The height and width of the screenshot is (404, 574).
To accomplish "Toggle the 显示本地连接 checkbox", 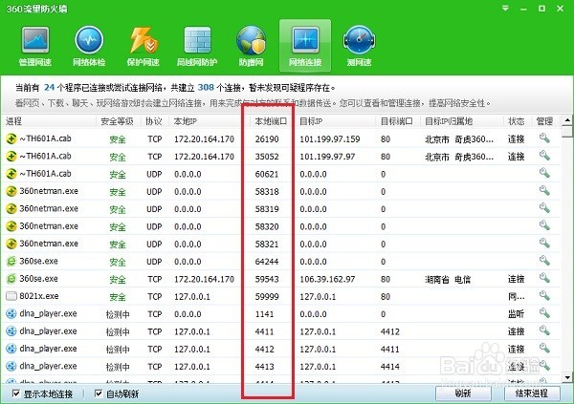I will (16, 393).
